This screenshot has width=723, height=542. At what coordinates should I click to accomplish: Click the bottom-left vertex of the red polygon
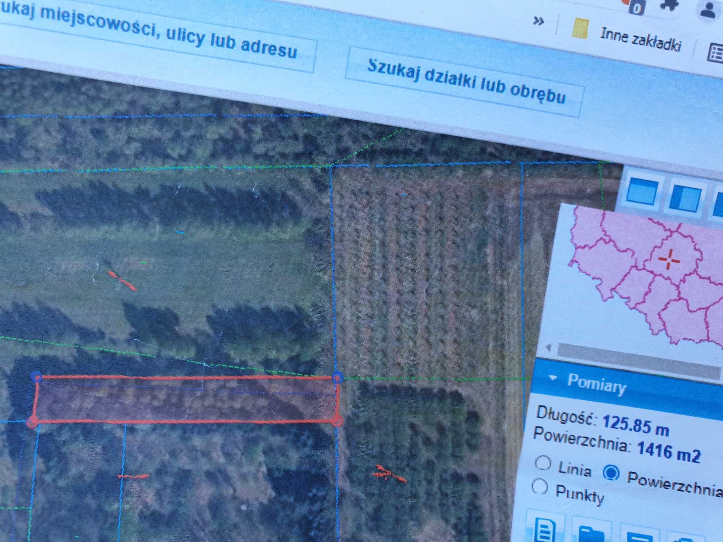[x=33, y=422]
